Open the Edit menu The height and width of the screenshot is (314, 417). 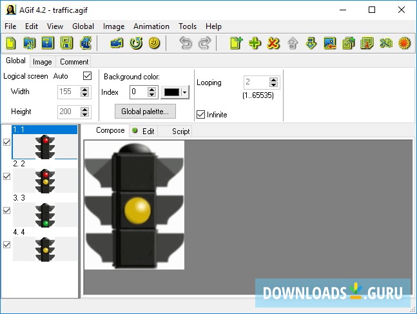[x=32, y=26]
